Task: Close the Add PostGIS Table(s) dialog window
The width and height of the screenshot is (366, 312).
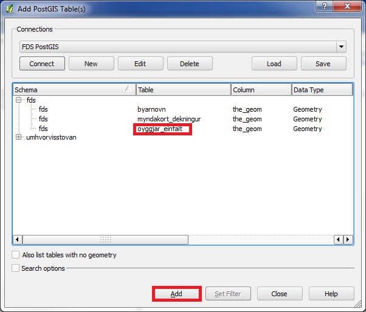Action: click(x=347, y=6)
